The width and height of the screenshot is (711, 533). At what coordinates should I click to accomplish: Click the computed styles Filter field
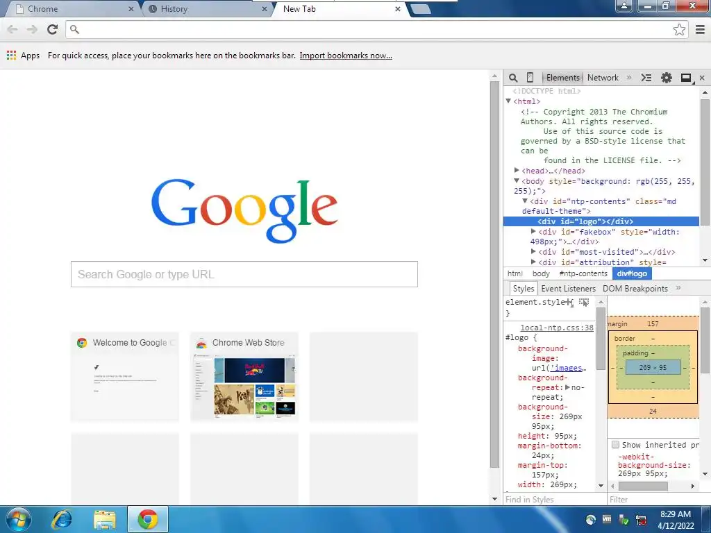658,499
